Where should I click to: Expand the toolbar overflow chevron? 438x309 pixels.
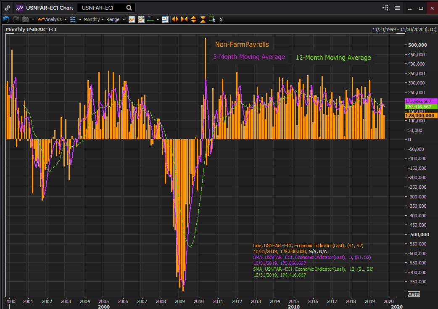point(222,19)
